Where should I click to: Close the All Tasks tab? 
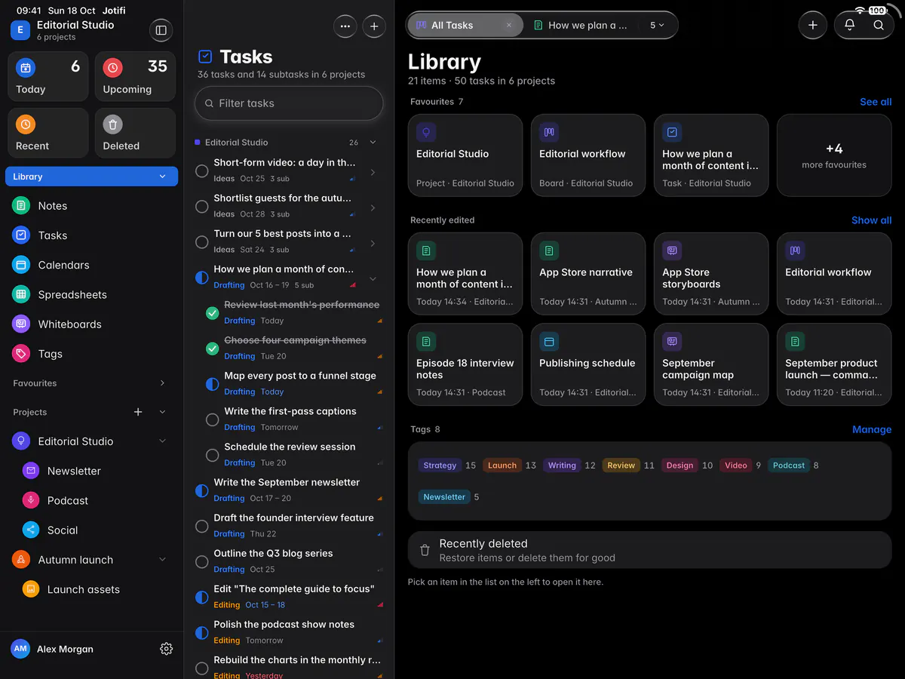(x=509, y=25)
